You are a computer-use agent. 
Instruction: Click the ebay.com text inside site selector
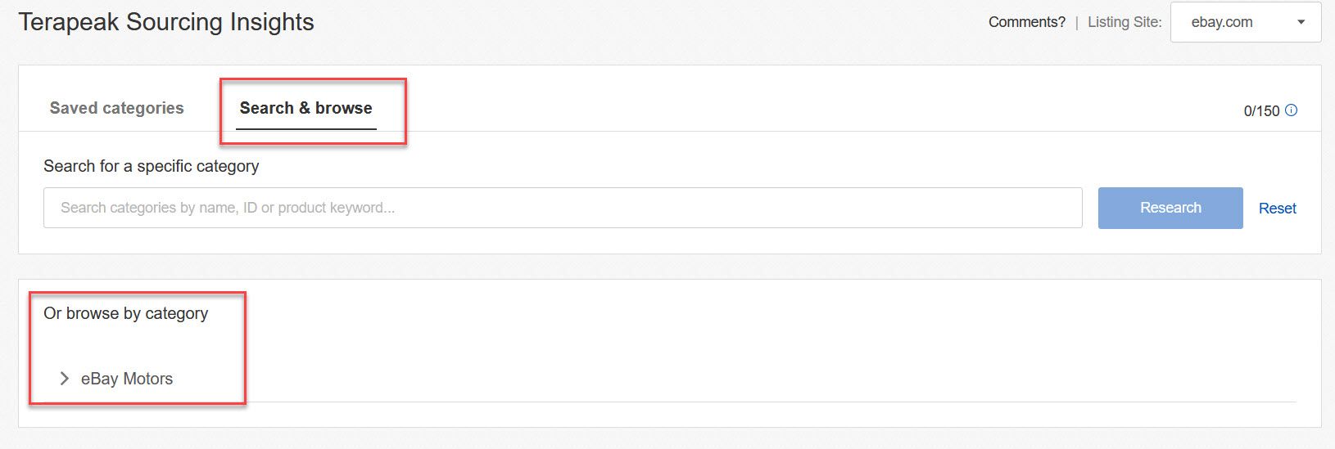tap(1221, 22)
